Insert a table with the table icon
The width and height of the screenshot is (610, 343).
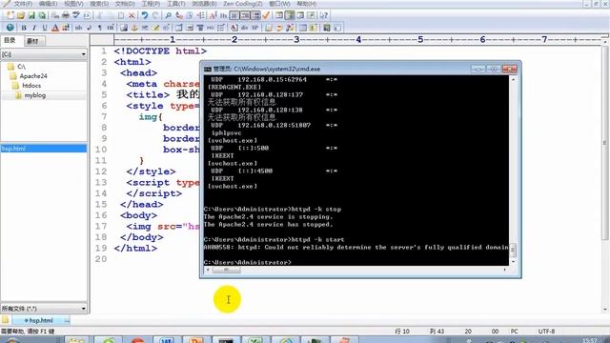179,28
